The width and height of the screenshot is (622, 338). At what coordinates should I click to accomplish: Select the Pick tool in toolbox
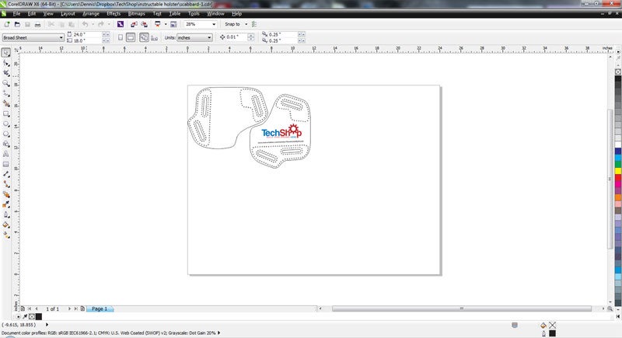[x=6, y=52]
